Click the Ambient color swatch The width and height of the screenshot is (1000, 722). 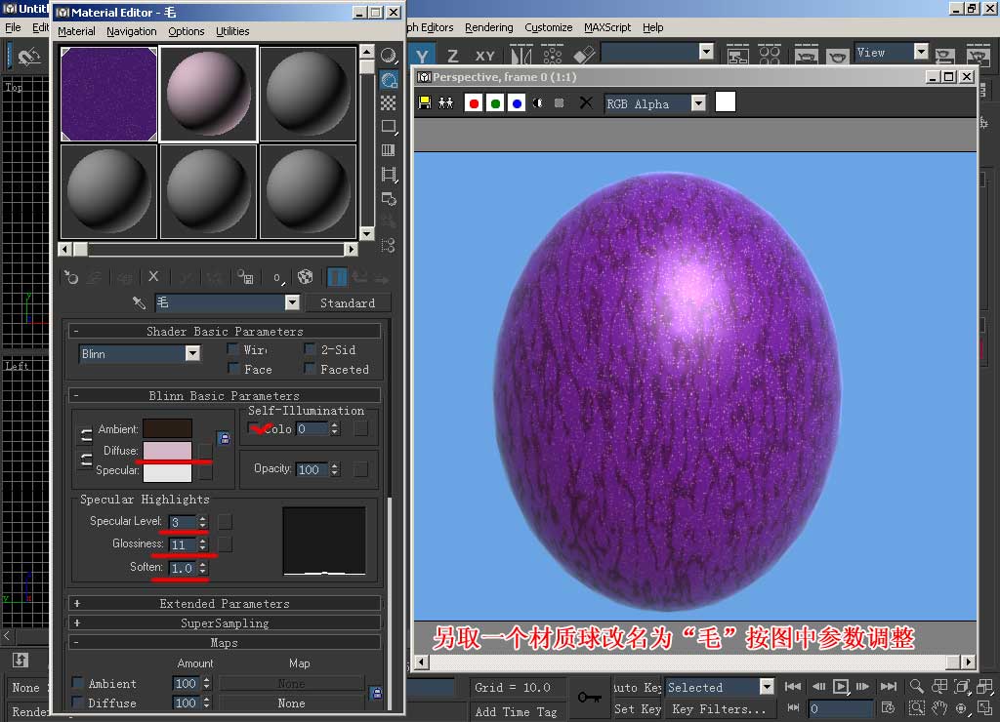pos(167,429)
